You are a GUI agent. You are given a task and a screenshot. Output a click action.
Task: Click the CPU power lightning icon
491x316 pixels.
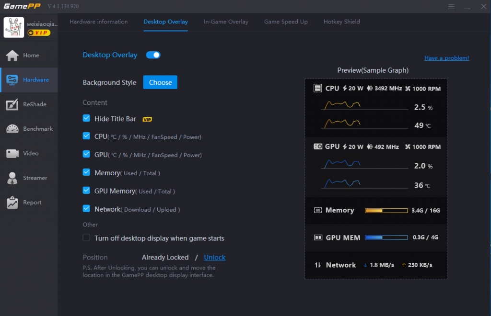click(x=344, y=89)
